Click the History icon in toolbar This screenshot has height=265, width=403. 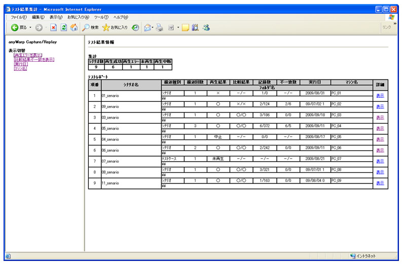[x=136, y=27]
